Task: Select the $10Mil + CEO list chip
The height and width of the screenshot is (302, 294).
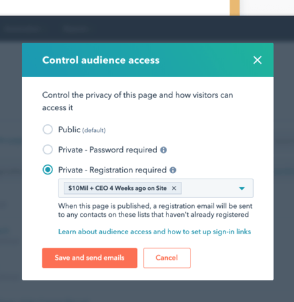Action: pyautogui.click(x=117, y=188)
